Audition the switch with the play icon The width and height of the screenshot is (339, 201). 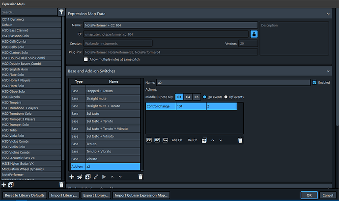pyautogui.click(x=104, y=177)
